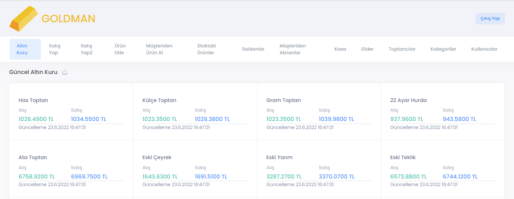
Task: Open the Satış Yap2 page
Action: pyautogui.click(x=87, y=49)
